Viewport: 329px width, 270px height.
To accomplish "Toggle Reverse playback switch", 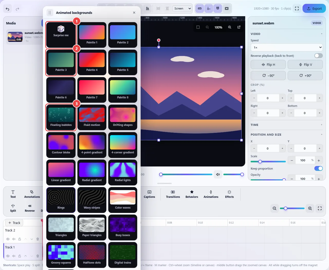I will pyautogui.click(x=318, y=56).
